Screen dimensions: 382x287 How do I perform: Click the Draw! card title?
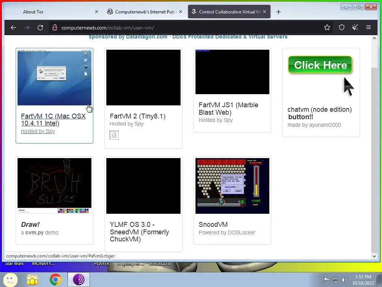tap(30, 225)
